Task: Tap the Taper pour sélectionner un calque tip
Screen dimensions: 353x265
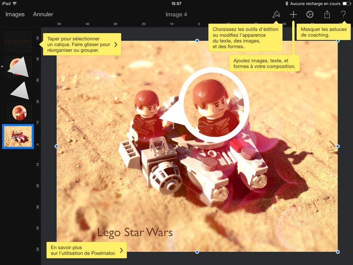Action: 82,44
